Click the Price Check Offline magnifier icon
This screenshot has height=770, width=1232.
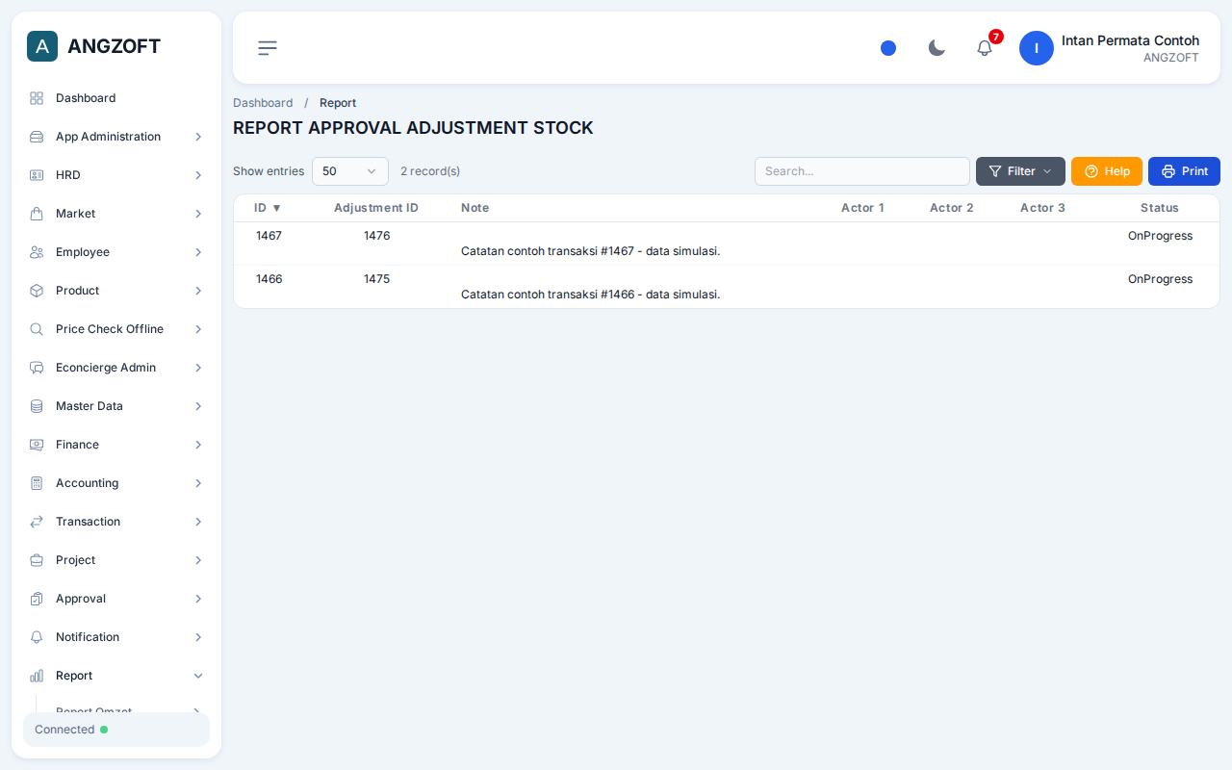pyautogui.click(x=37, y=329)
